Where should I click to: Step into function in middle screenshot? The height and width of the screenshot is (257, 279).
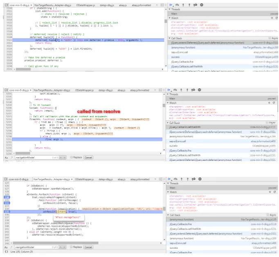click(181, 90)
